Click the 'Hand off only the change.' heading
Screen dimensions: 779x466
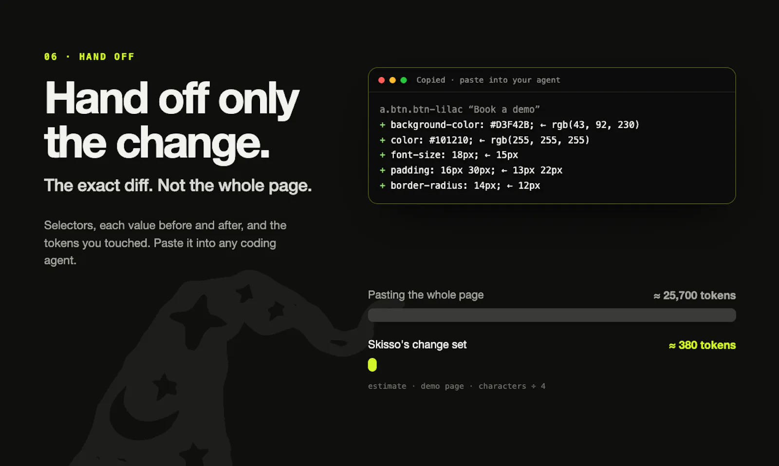coord(171,120)
